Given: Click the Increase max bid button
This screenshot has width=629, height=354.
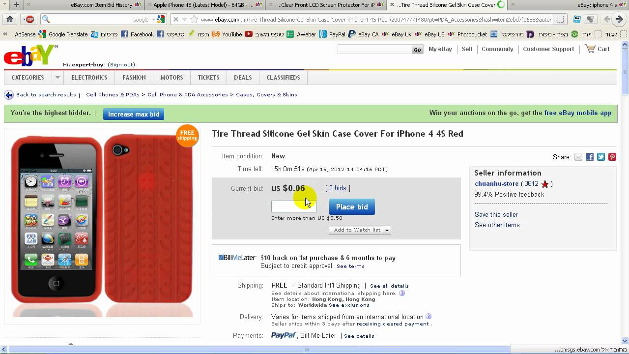Looking at the screenshot, I should [134, 114].
